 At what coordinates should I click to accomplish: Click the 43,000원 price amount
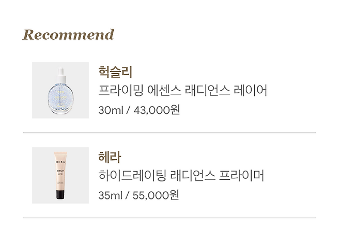pos(157,110)
